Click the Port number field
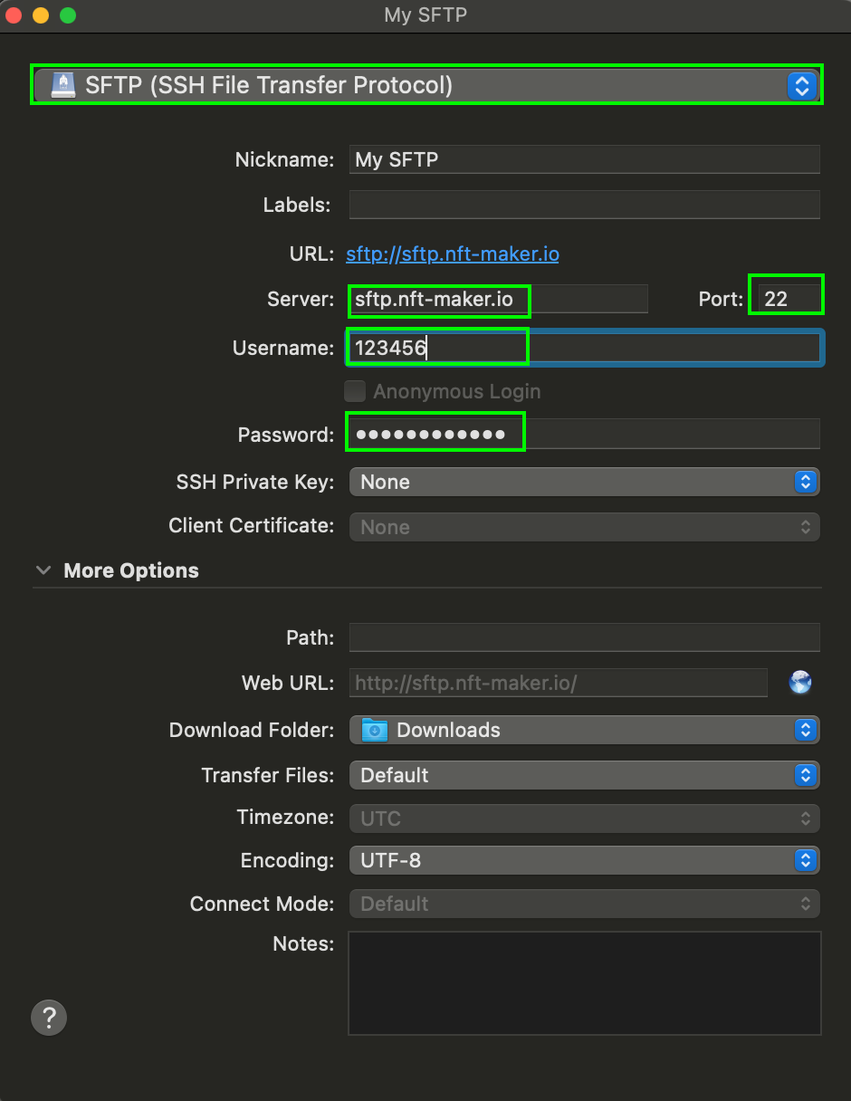This screenshot has width=851, height=1101. tap(786, 299)
